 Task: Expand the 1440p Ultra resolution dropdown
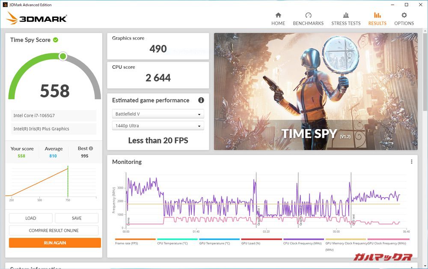pos(158,126)
